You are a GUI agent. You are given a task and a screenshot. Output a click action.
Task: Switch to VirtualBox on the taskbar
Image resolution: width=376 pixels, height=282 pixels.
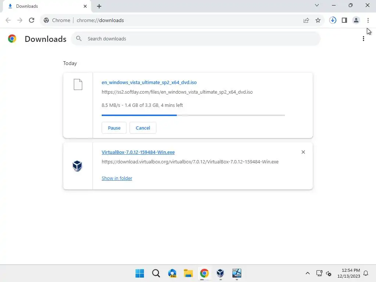click(220, 273)
